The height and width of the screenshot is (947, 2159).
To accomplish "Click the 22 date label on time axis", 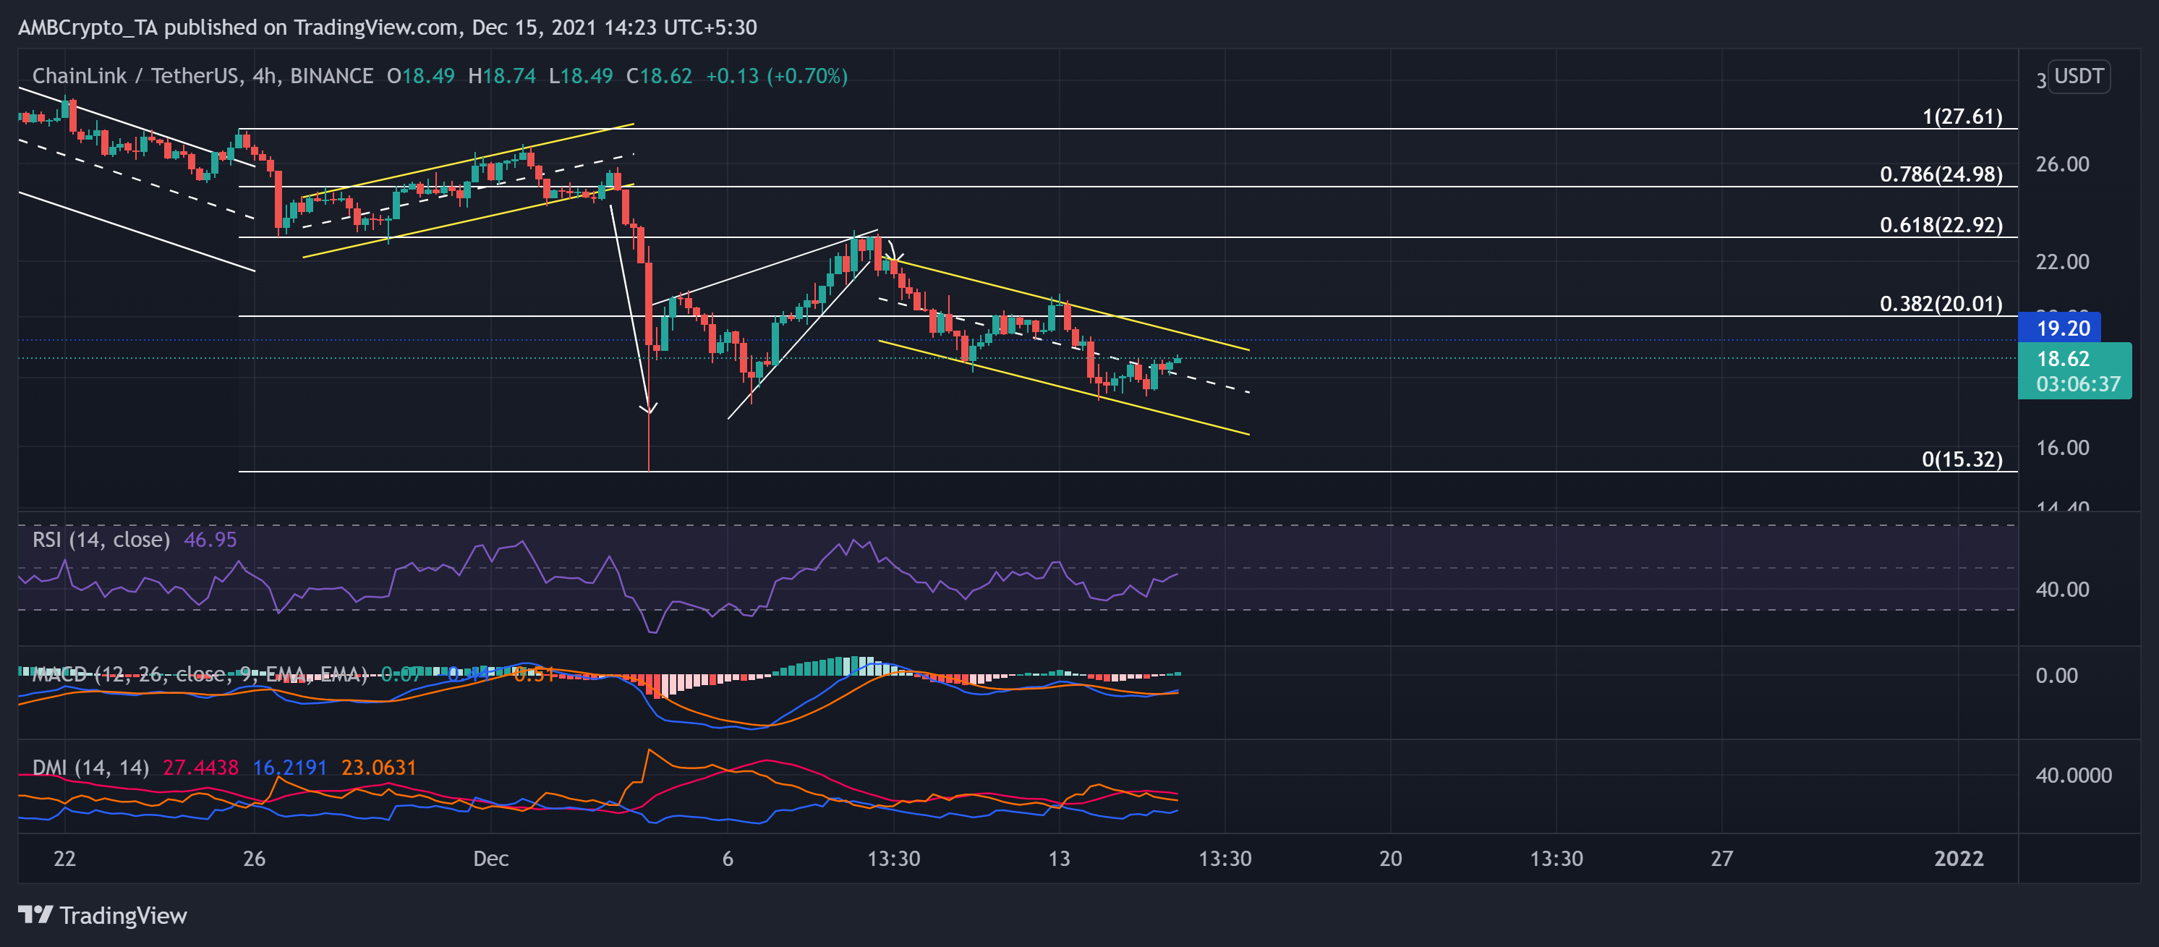I will [64, 858].
